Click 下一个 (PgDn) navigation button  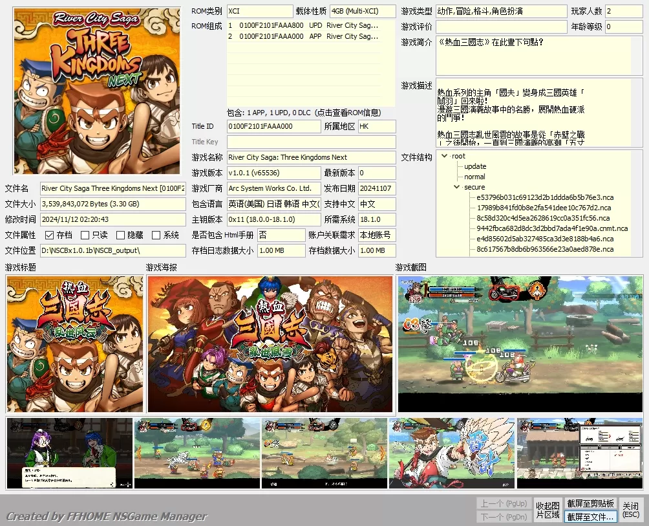pos(504,515)
